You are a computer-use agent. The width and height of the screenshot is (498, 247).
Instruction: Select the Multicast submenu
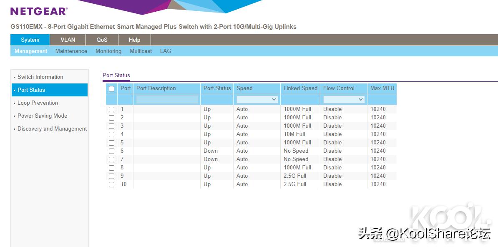pos(141,51)
